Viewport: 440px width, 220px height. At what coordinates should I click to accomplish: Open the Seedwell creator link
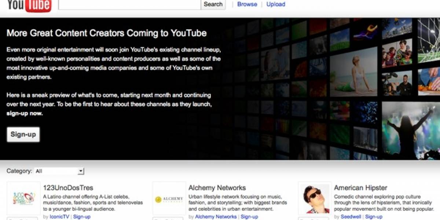click(351, 217)
